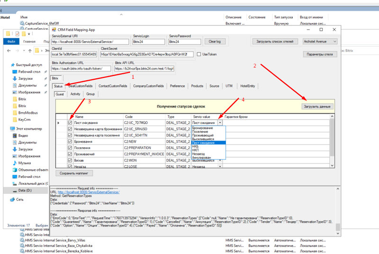Open Загрузки in quick access
This screenshot has width=379, height=254.
pos(25,78)
